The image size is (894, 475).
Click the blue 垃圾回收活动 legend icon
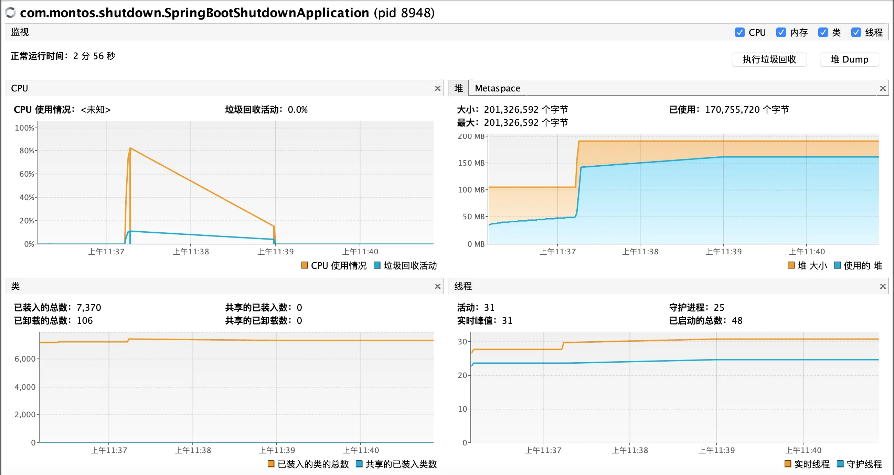(377, 266)
